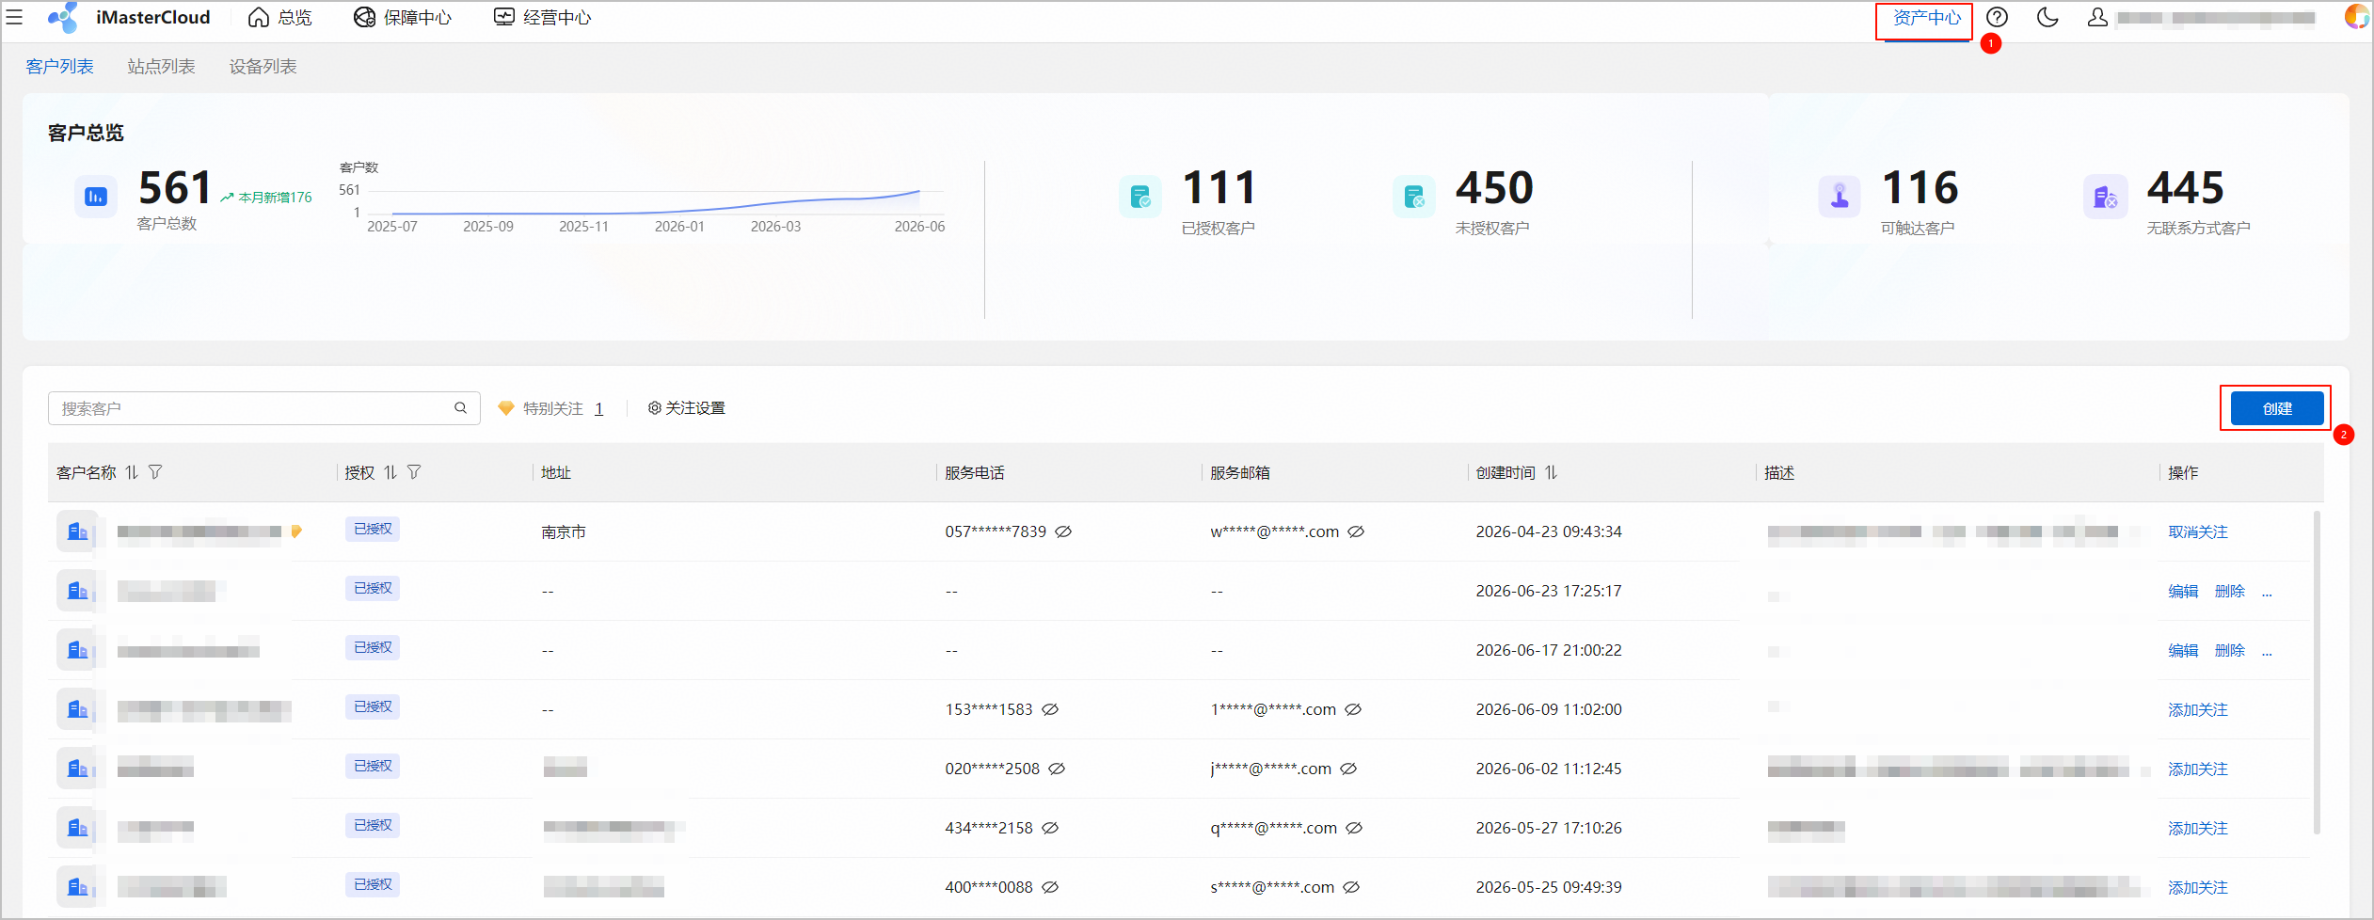Click building icon of 2026-06-23 row
2374x920 pixels.
coord(76,591)
